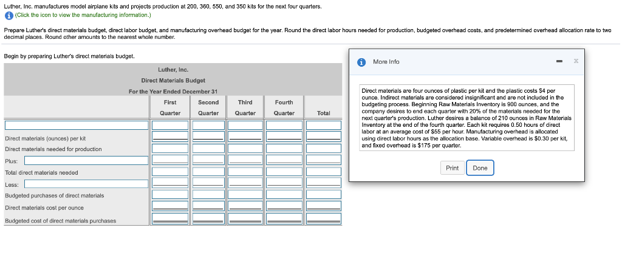
Task: Click Third Quarter cell for budgeted purchases of materials
Action: click(x=245, y=195)
